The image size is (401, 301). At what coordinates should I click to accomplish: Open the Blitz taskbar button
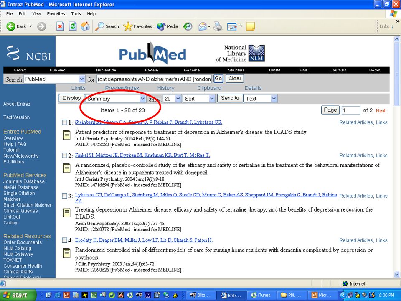[x=200, y=295]
